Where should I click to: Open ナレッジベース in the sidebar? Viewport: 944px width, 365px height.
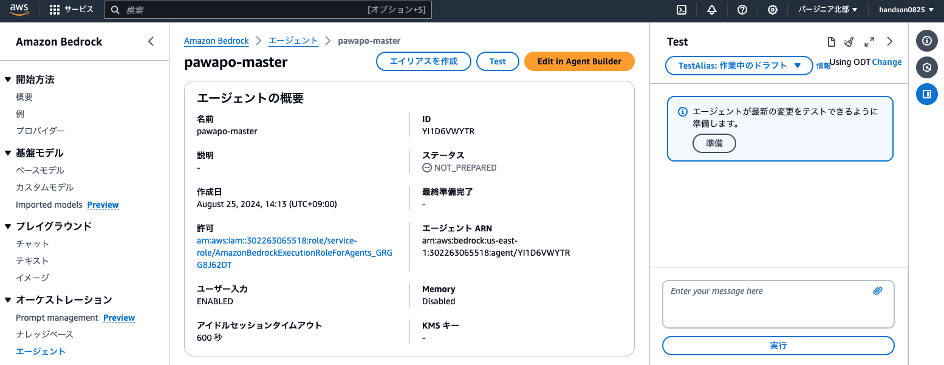(44, 335)
